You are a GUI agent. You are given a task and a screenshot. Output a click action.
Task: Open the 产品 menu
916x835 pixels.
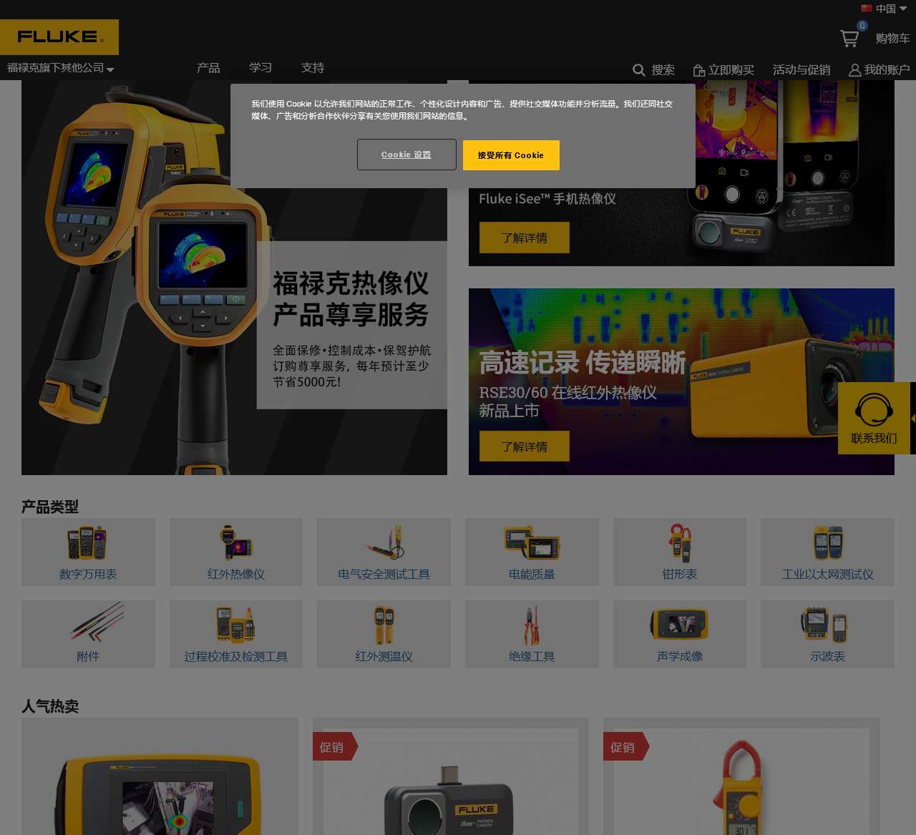pyautogui.click(x=208, y=68)
